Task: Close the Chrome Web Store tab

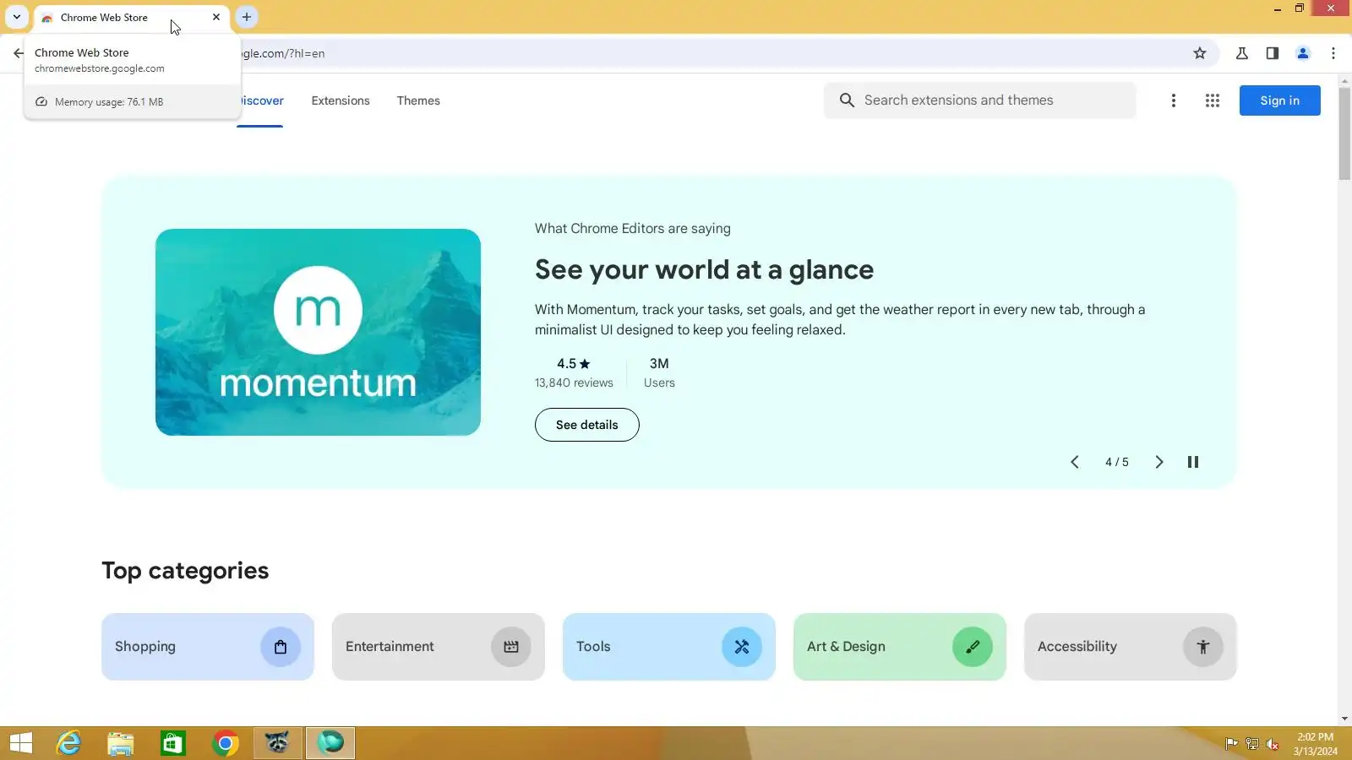Action: (216, 17)
